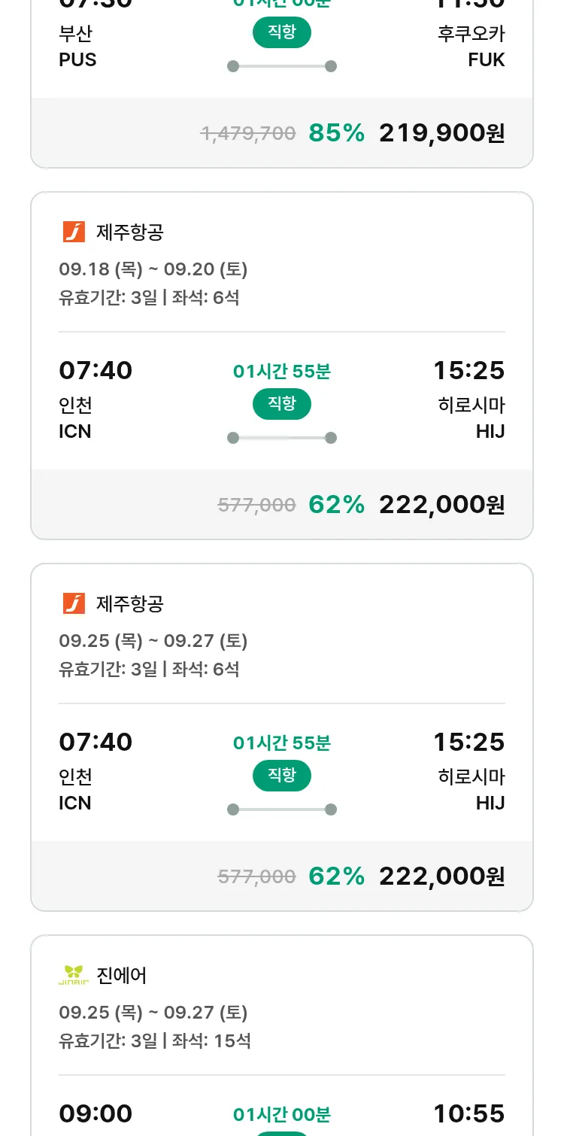Click the Jin Air 유효기간 3일, 좌석 15석 info line
This screenshot has width=564, height=1136.
coord(155,1041)
